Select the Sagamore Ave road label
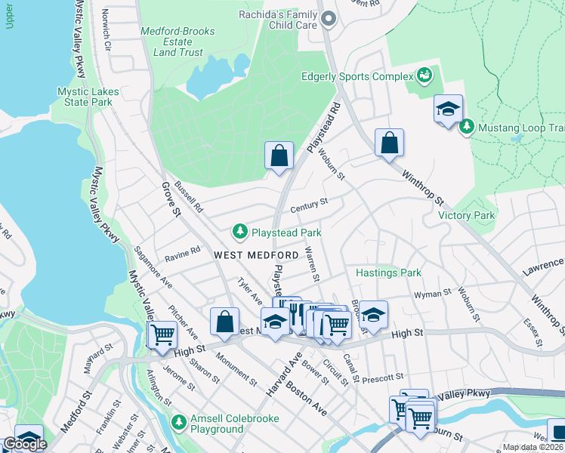The width and height of the screenshot is (565, 453). (153, 267)
